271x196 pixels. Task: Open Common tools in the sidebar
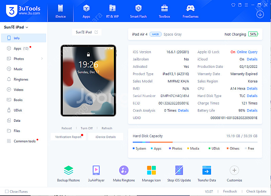pos(23,141)
